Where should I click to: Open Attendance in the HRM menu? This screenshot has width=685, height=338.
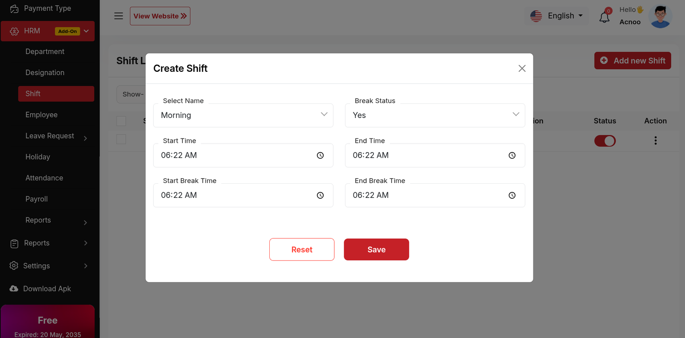(x=44, y=178)
